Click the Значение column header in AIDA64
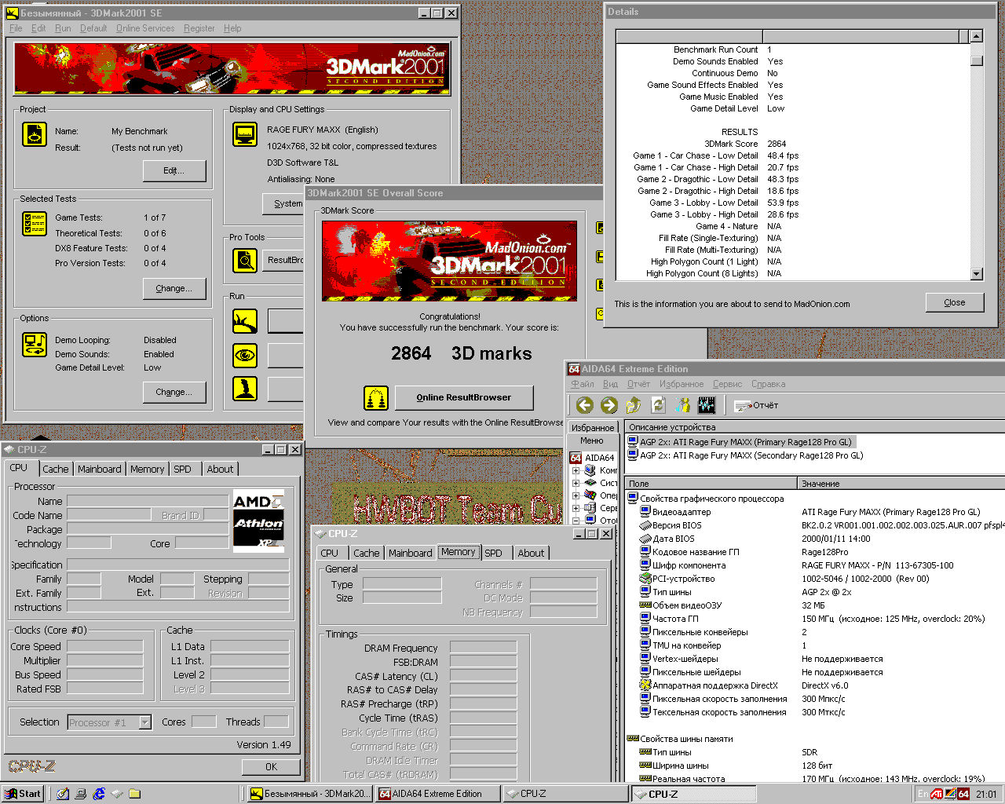 (901, 484)
